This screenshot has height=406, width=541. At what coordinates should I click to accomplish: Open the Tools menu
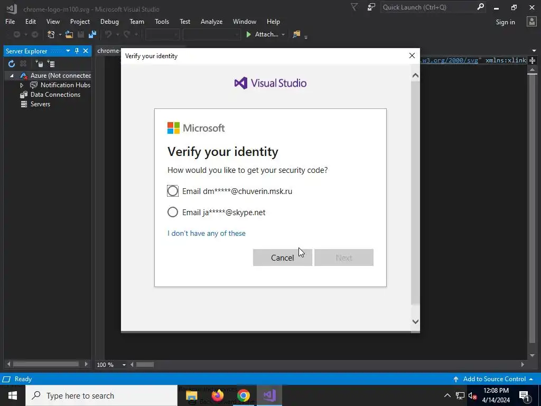162,21
